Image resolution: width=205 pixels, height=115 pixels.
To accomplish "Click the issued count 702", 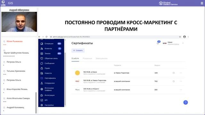I will 156,81.
